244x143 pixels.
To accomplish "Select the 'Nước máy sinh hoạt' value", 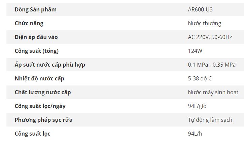I will 213,92.
